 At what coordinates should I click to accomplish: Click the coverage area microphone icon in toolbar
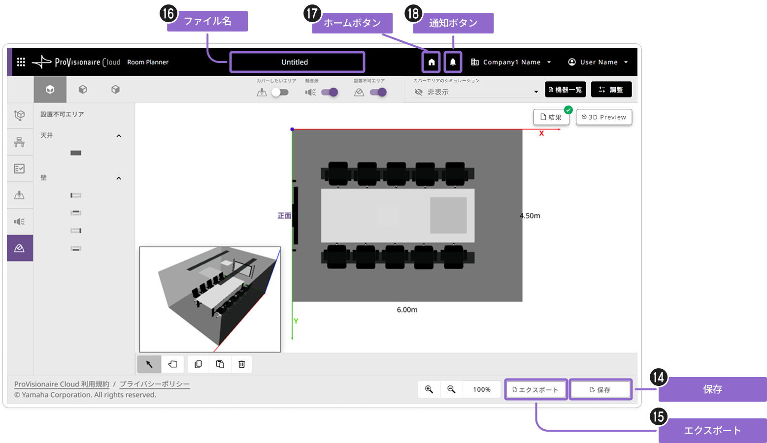click(x=262, y=92)
